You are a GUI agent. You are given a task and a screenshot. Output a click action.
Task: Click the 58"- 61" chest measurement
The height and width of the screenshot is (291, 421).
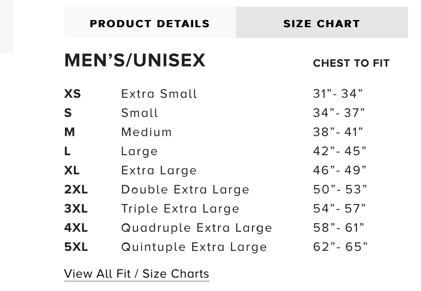pos(339,228)
